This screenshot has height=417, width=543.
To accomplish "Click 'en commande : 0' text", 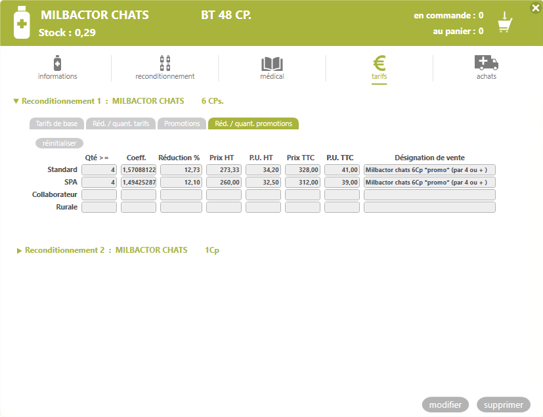I will coord(448,16).
